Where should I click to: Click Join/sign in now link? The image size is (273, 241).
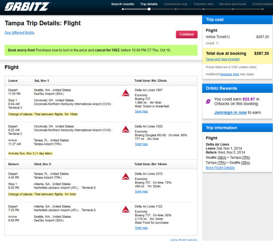point(230,113)
